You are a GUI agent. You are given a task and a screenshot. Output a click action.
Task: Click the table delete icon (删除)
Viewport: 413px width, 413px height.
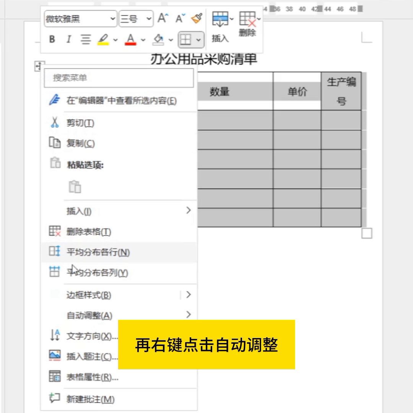[x=247, y=19]
